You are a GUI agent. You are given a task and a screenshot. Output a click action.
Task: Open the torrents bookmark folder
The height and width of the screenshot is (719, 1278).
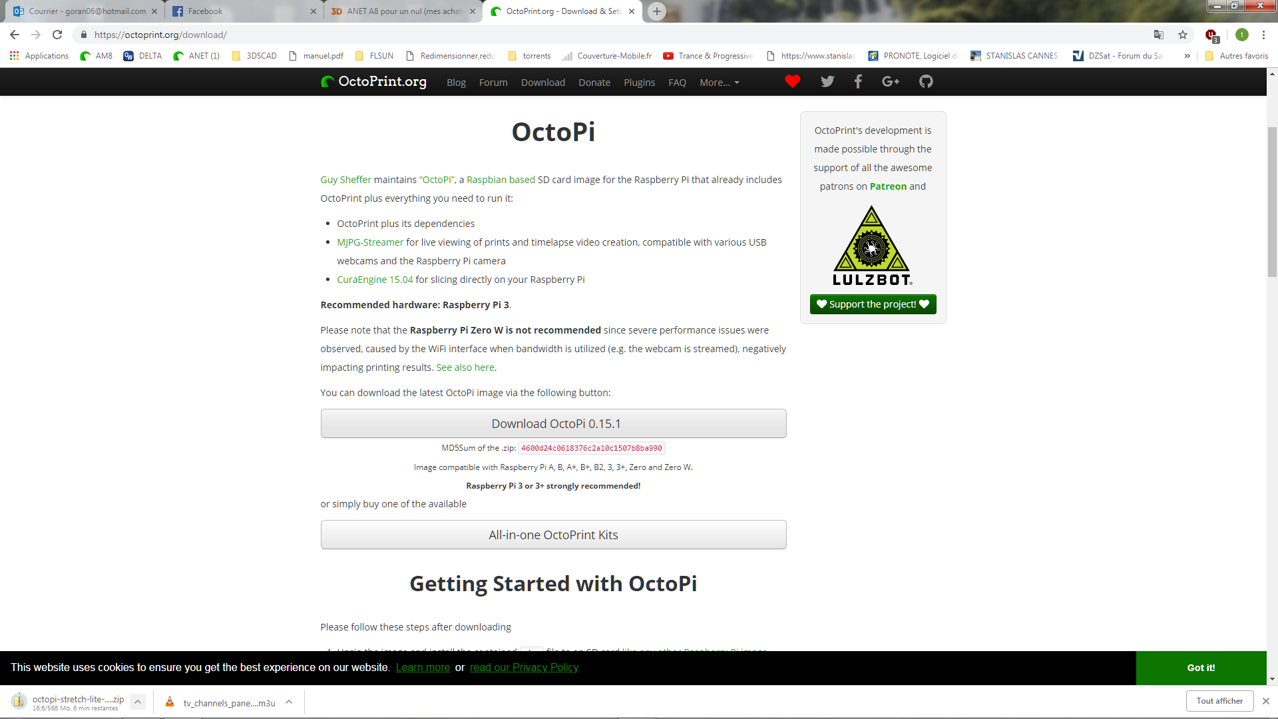point(529,56)
